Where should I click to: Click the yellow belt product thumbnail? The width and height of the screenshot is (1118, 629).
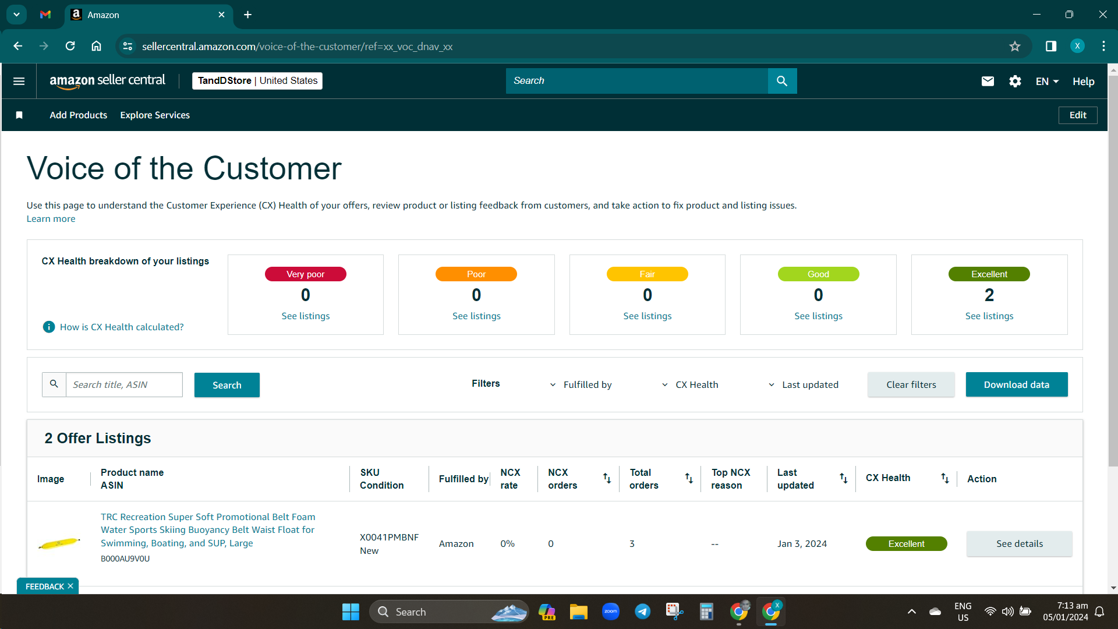coord(59,543)
